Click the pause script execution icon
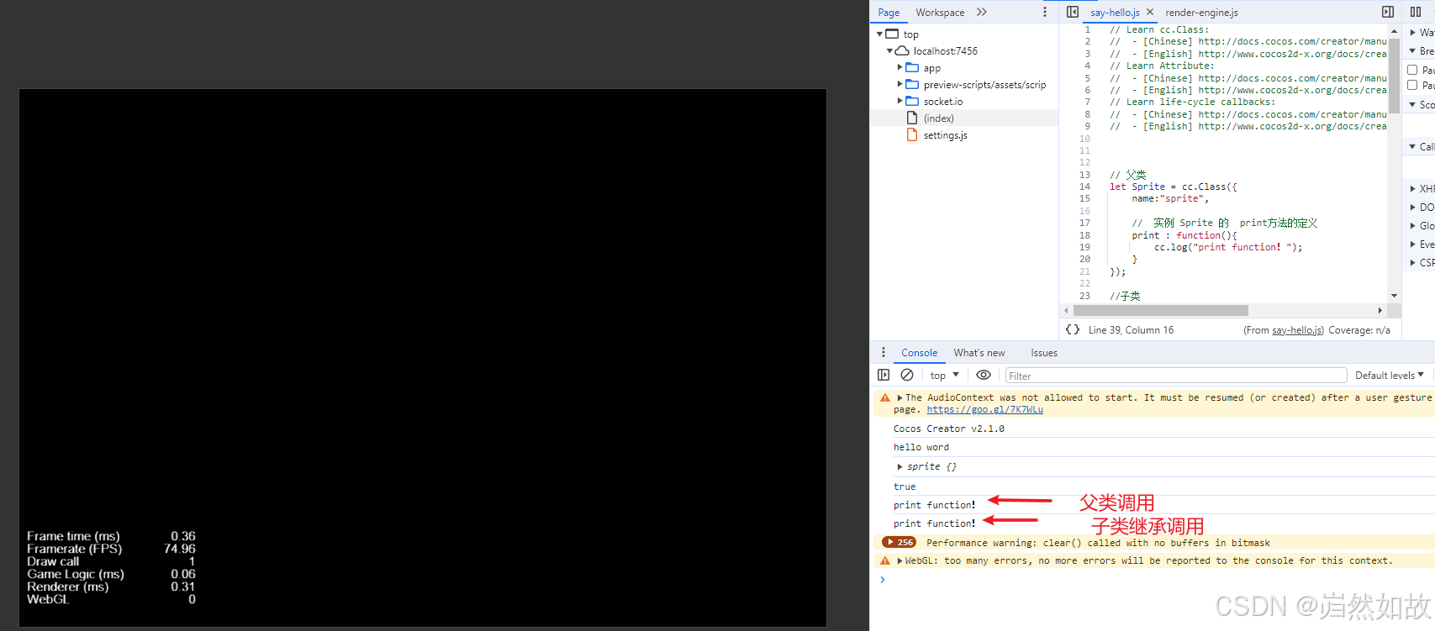The image size is (1435, 631). pos(1416,12)
